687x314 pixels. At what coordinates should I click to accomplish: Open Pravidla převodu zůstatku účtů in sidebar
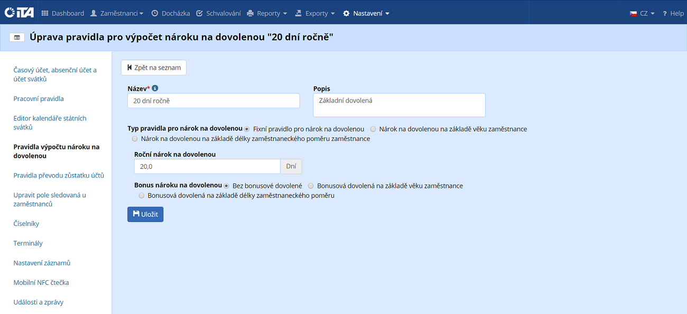pyautogui.click(x=59, y=175)
